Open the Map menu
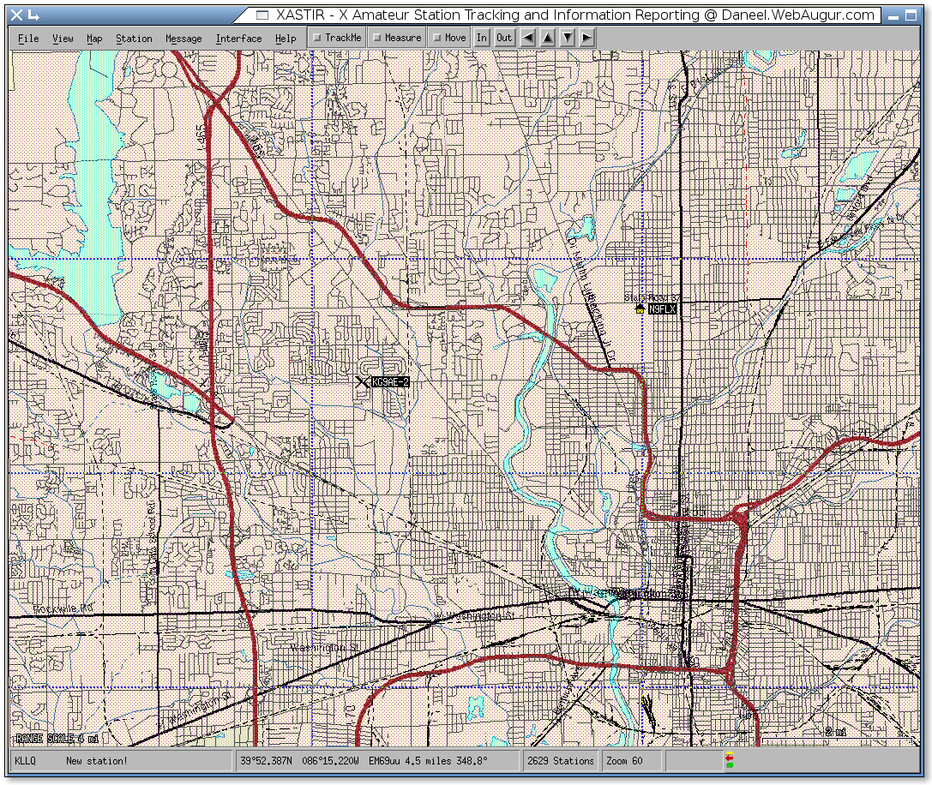 [x=94, y=39]
